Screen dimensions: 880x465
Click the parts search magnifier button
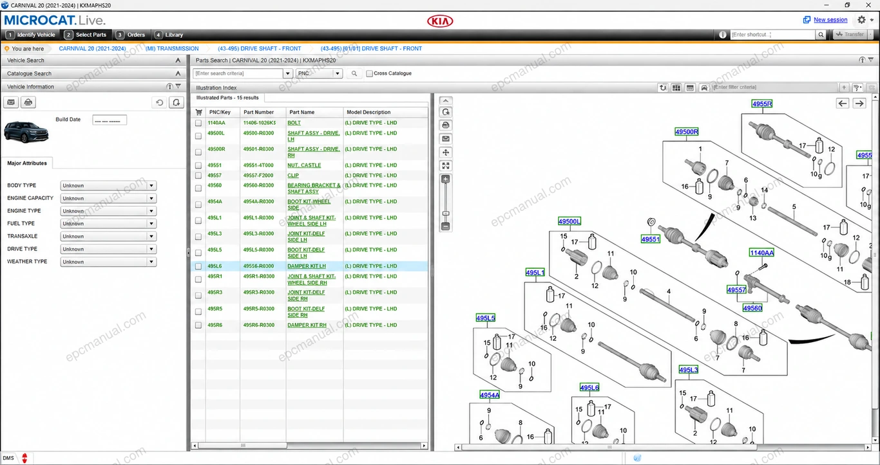click(354, 74)
